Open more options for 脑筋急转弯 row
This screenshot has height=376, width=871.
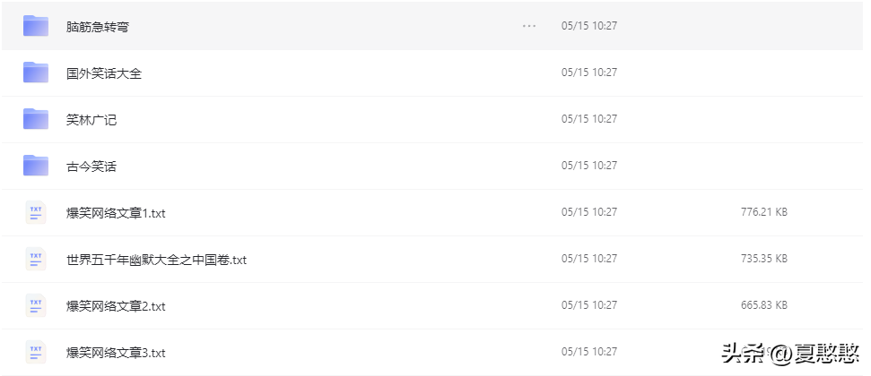[529, 26]
